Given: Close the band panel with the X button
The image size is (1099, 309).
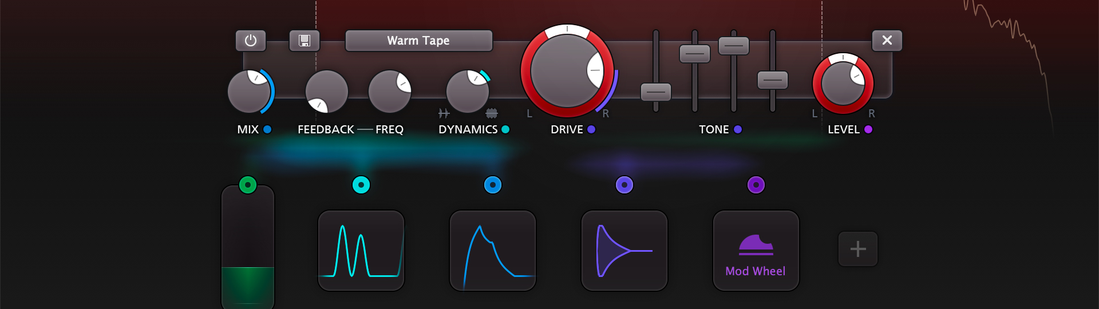Looking at the screenshot, I should pos(887,41).
